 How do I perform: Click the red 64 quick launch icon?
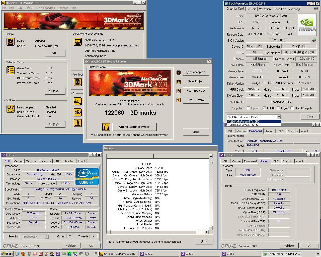click(40, 254)
